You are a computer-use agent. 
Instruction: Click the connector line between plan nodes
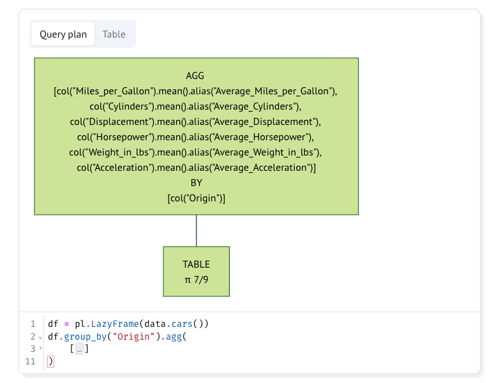click(x=196, y=230)
